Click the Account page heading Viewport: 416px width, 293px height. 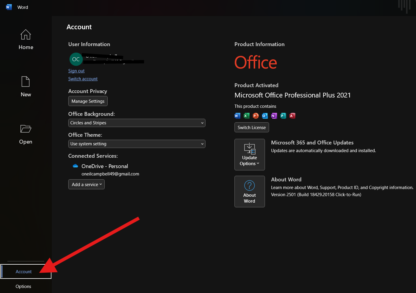pos(79,27)
